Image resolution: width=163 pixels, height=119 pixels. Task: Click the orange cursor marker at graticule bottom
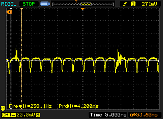point(21,109)
